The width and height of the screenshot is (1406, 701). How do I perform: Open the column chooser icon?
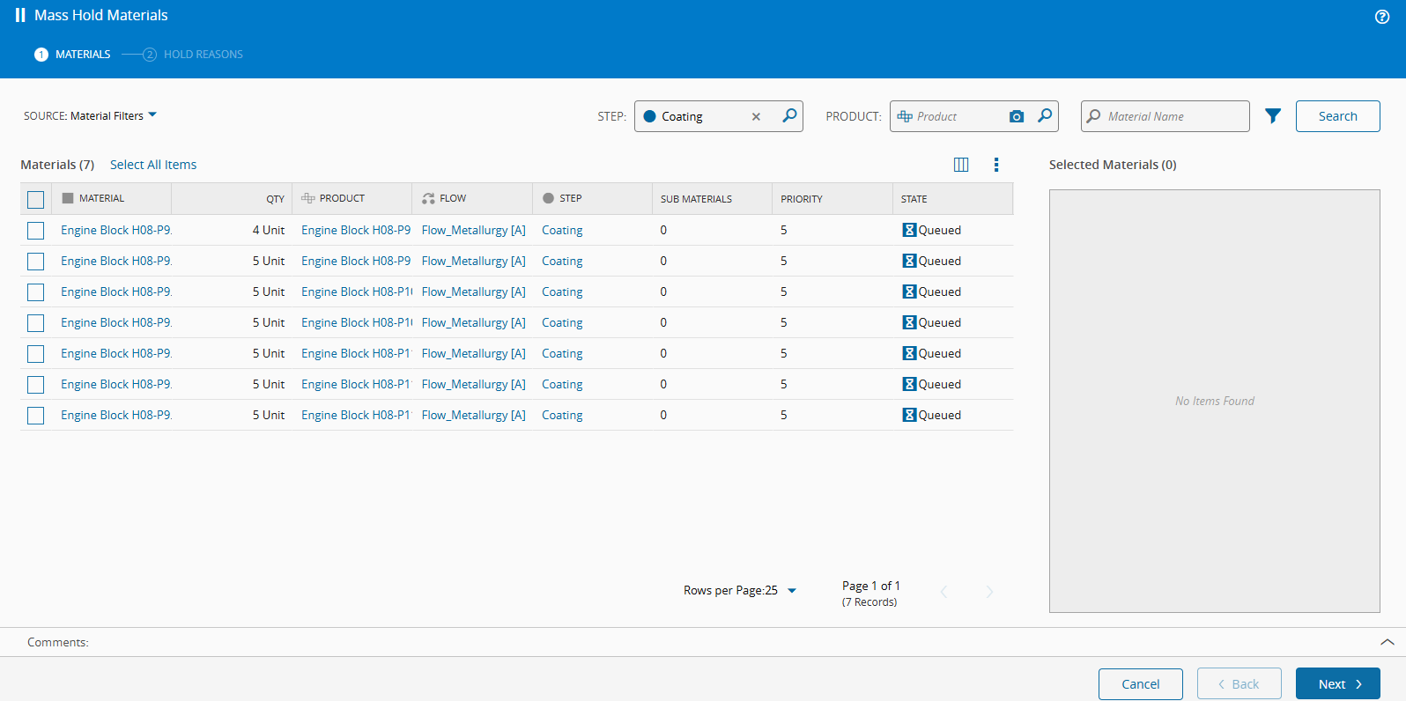[961, 165]
